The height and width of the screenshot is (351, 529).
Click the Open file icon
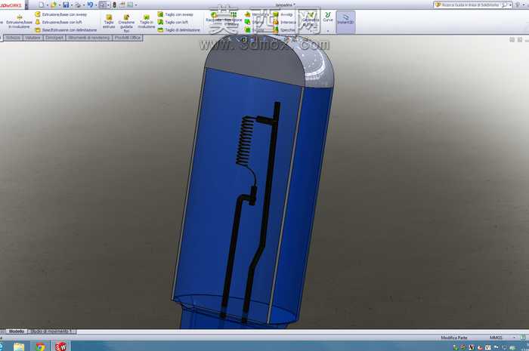[x=54, y=5]
